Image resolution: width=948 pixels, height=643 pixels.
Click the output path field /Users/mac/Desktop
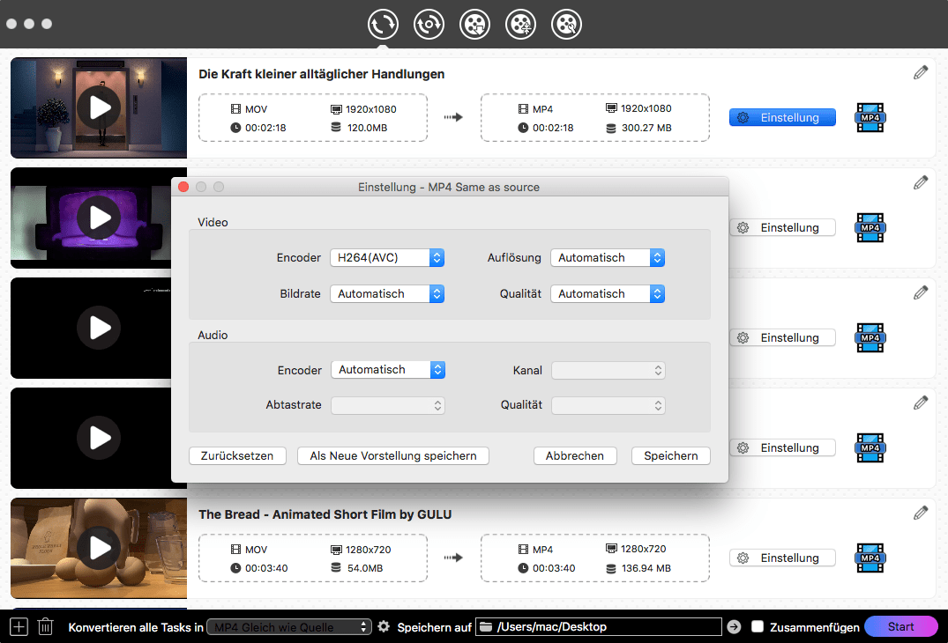coord(598,627)
